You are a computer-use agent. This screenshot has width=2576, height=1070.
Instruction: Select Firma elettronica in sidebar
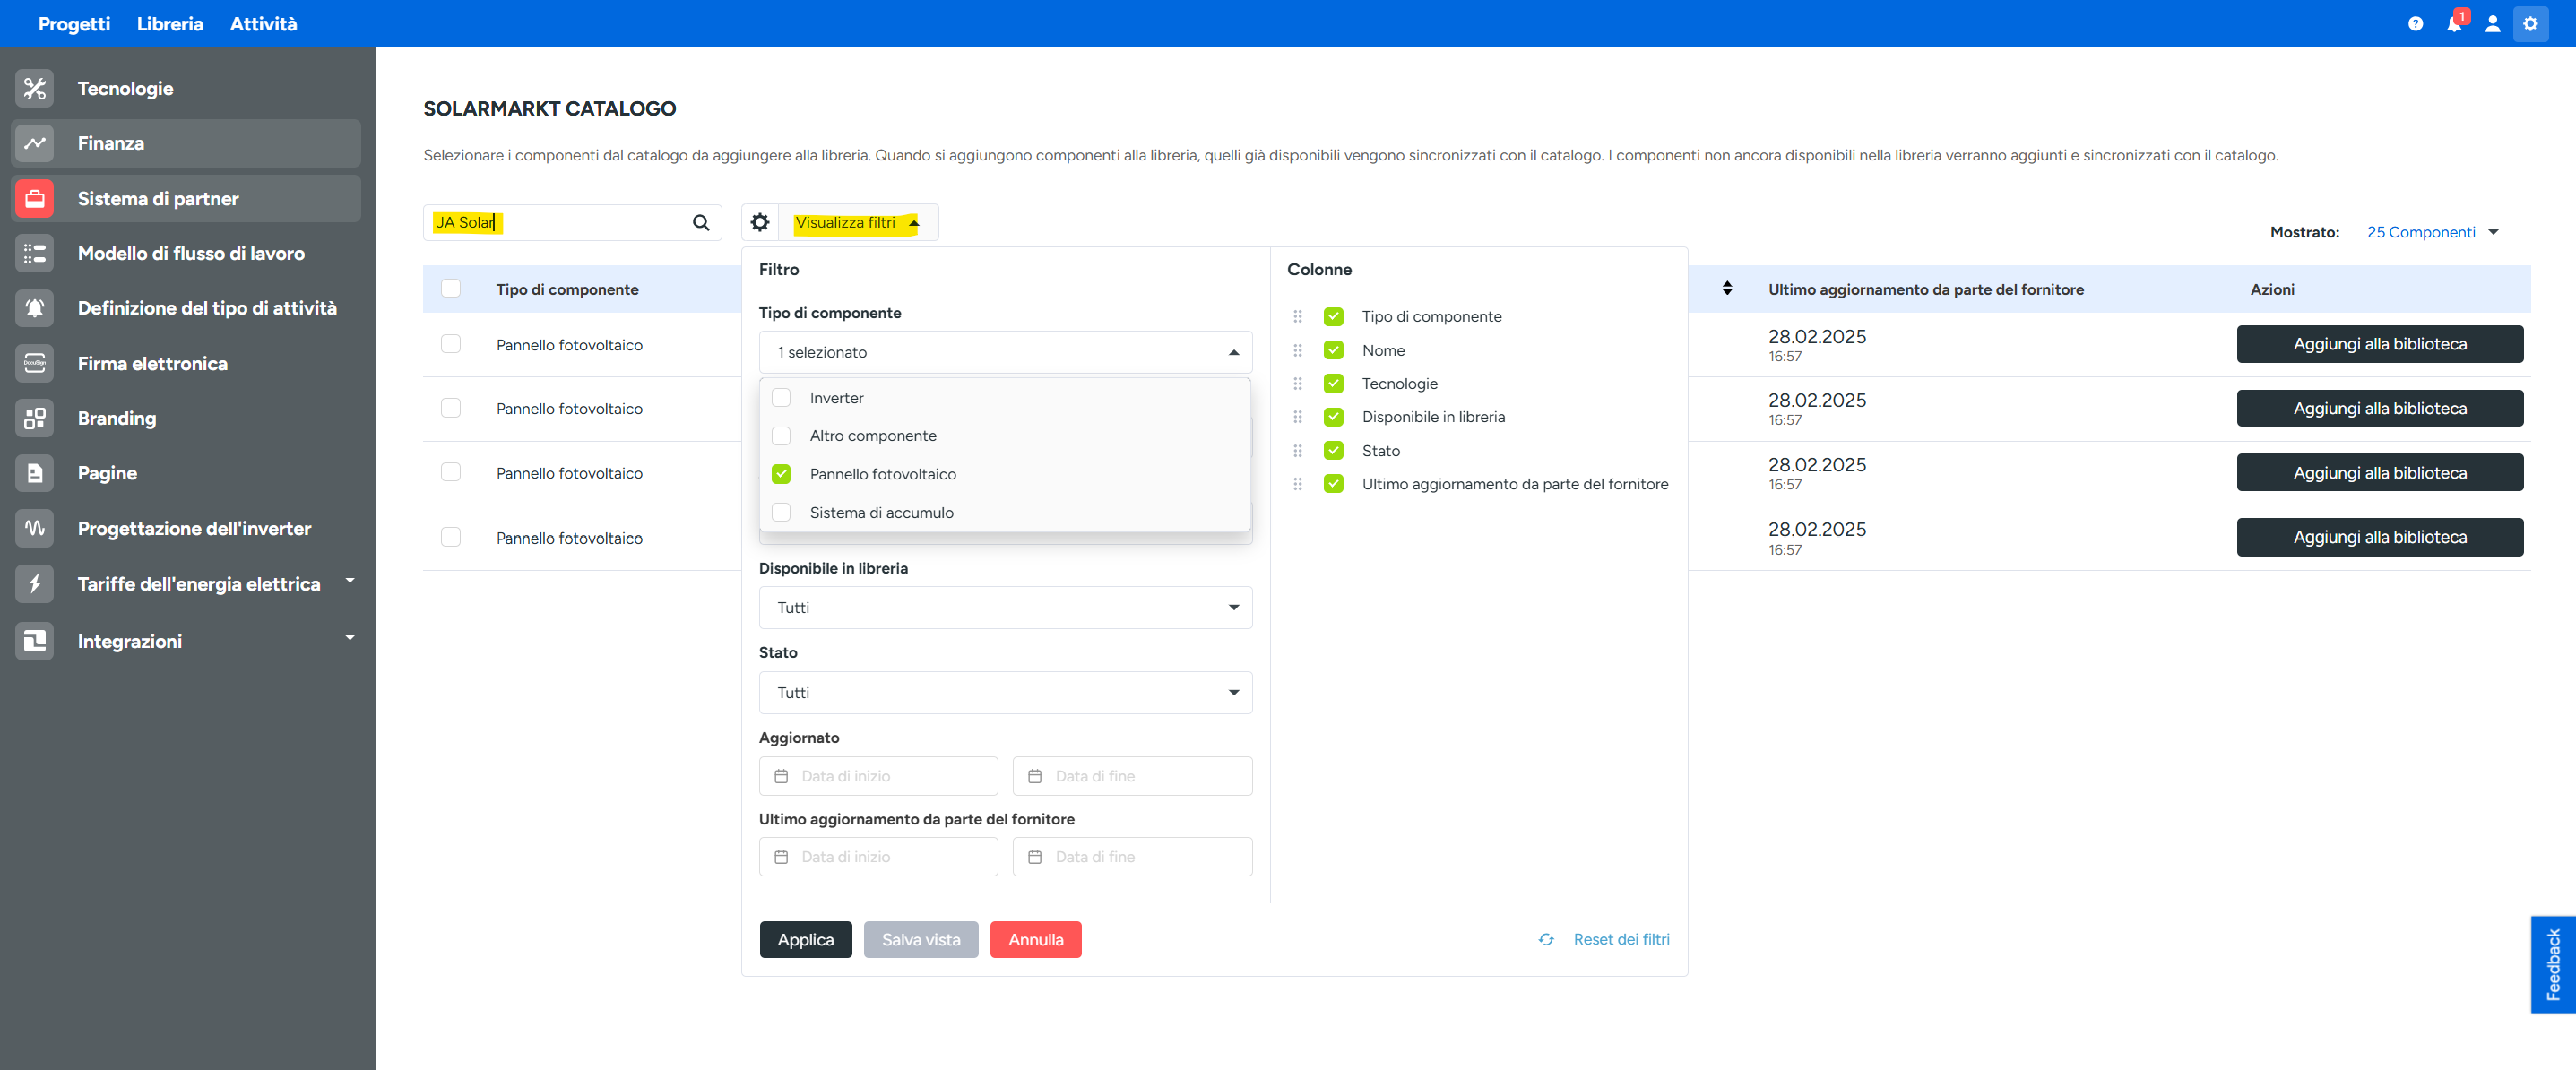152,363
